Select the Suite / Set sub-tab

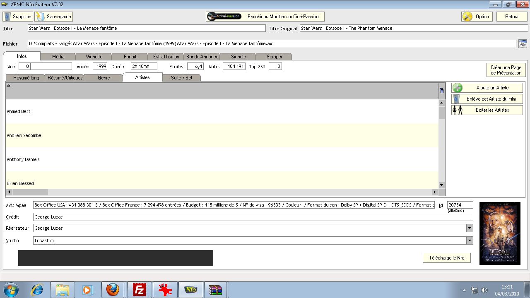(x=182, y=78)
